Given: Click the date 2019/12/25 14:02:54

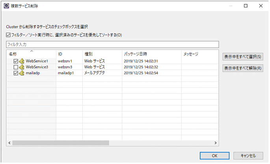Looking at the screenshot, I should (141, 73).
